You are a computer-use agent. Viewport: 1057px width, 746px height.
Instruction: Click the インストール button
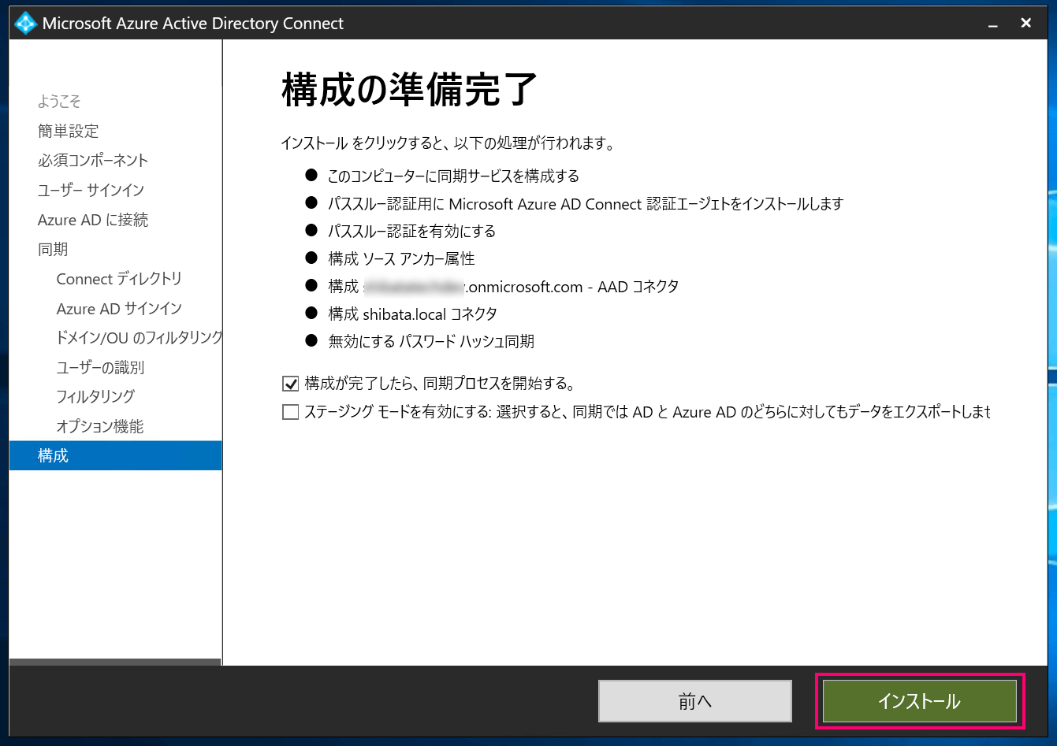point(919,701)
